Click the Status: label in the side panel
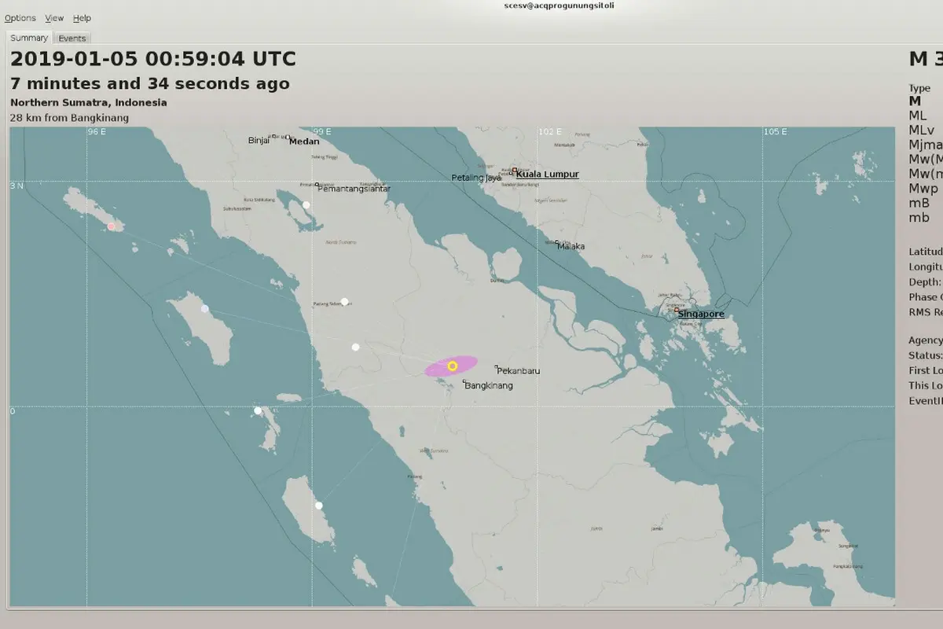The width and height of the screenshot is (943, 629). [x=926, y=355]
